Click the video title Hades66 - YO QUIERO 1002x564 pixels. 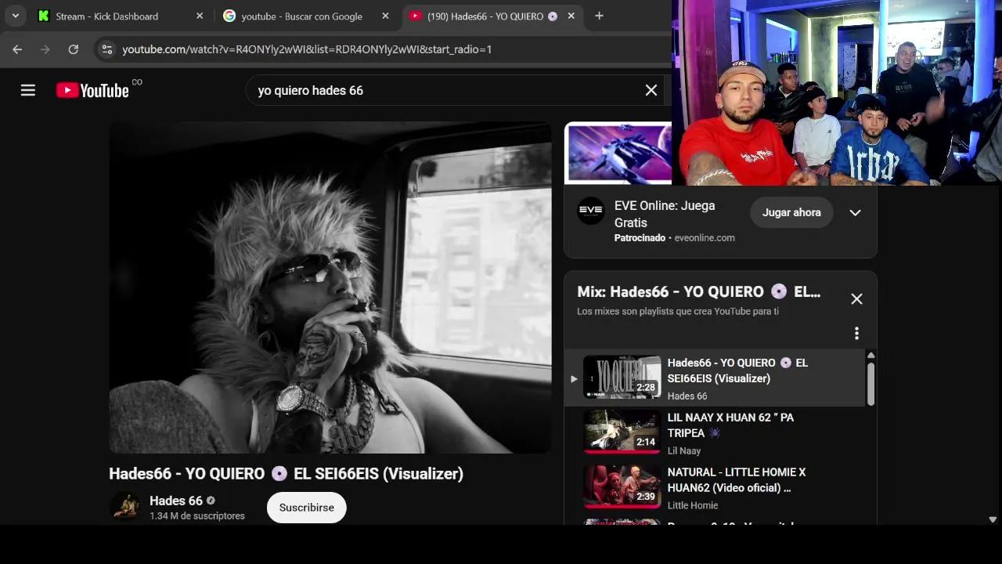coord(286,474)
